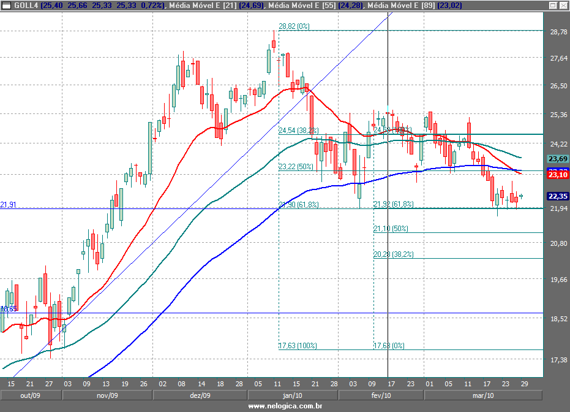570x412 pixels.
Task: Click the 27,64 price axis label
Action: coord(558,58)
